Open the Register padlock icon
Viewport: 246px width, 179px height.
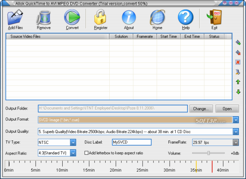(x=100, y=17)
